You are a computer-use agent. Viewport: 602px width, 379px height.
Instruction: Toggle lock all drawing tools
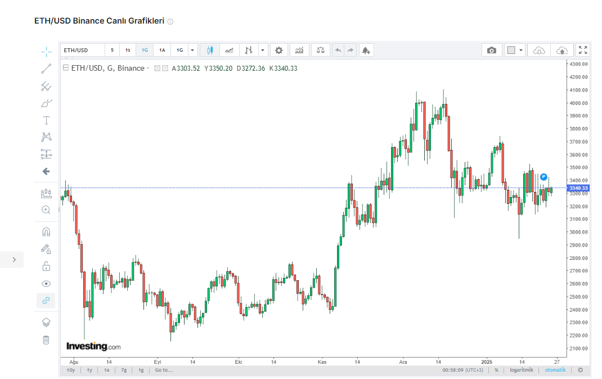(x=46, y=266)
